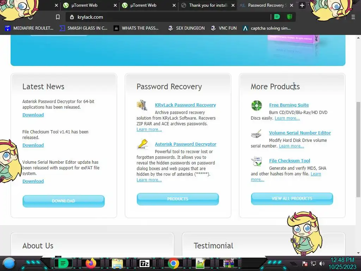Viewport: 361px width, 271px height.
Task: Click the blue PRODUCTS button
Action: [x=178, y=199]
